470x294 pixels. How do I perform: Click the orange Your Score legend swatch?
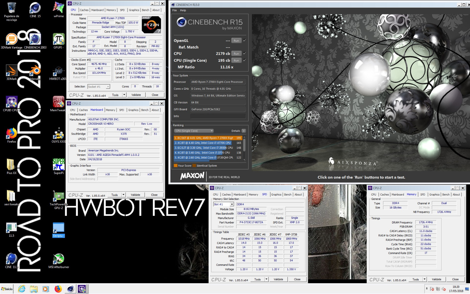[x=175, y=166]
